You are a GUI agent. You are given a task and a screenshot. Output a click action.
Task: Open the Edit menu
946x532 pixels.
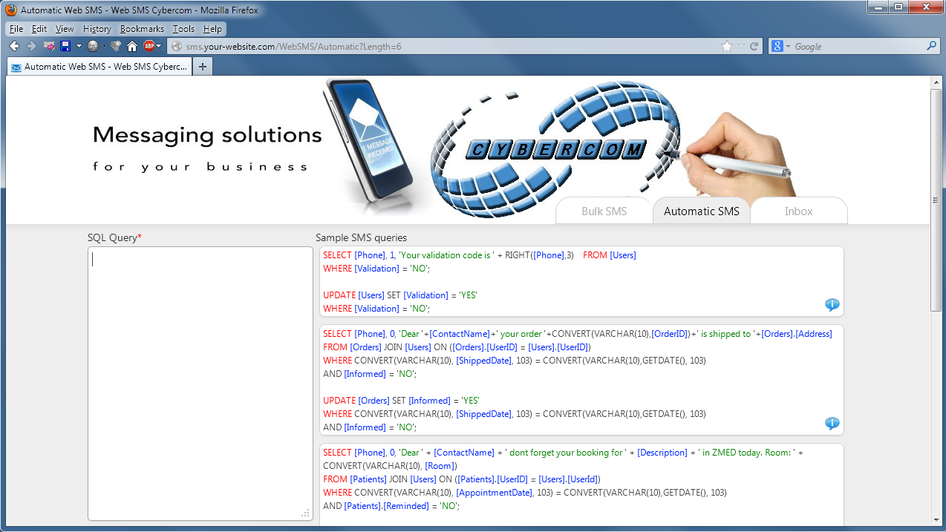pos(39,29)
